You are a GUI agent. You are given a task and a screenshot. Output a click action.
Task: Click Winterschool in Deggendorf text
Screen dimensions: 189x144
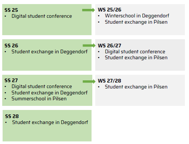pyautogui.click(x=137, y=16)
